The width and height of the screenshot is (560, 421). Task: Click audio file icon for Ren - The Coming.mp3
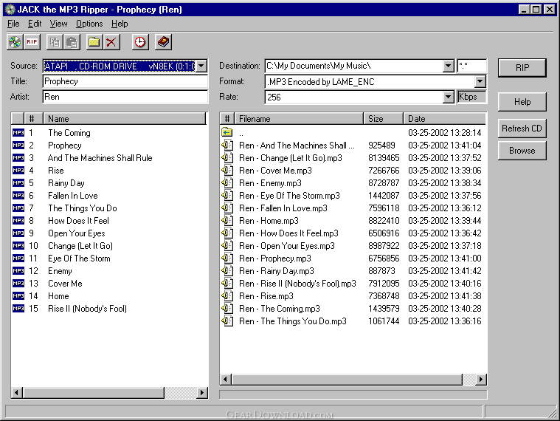(x=227, y=309)
